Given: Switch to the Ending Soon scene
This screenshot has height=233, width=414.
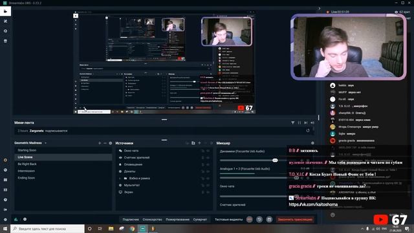Looking at the screenshot, I should coord(63,178).
